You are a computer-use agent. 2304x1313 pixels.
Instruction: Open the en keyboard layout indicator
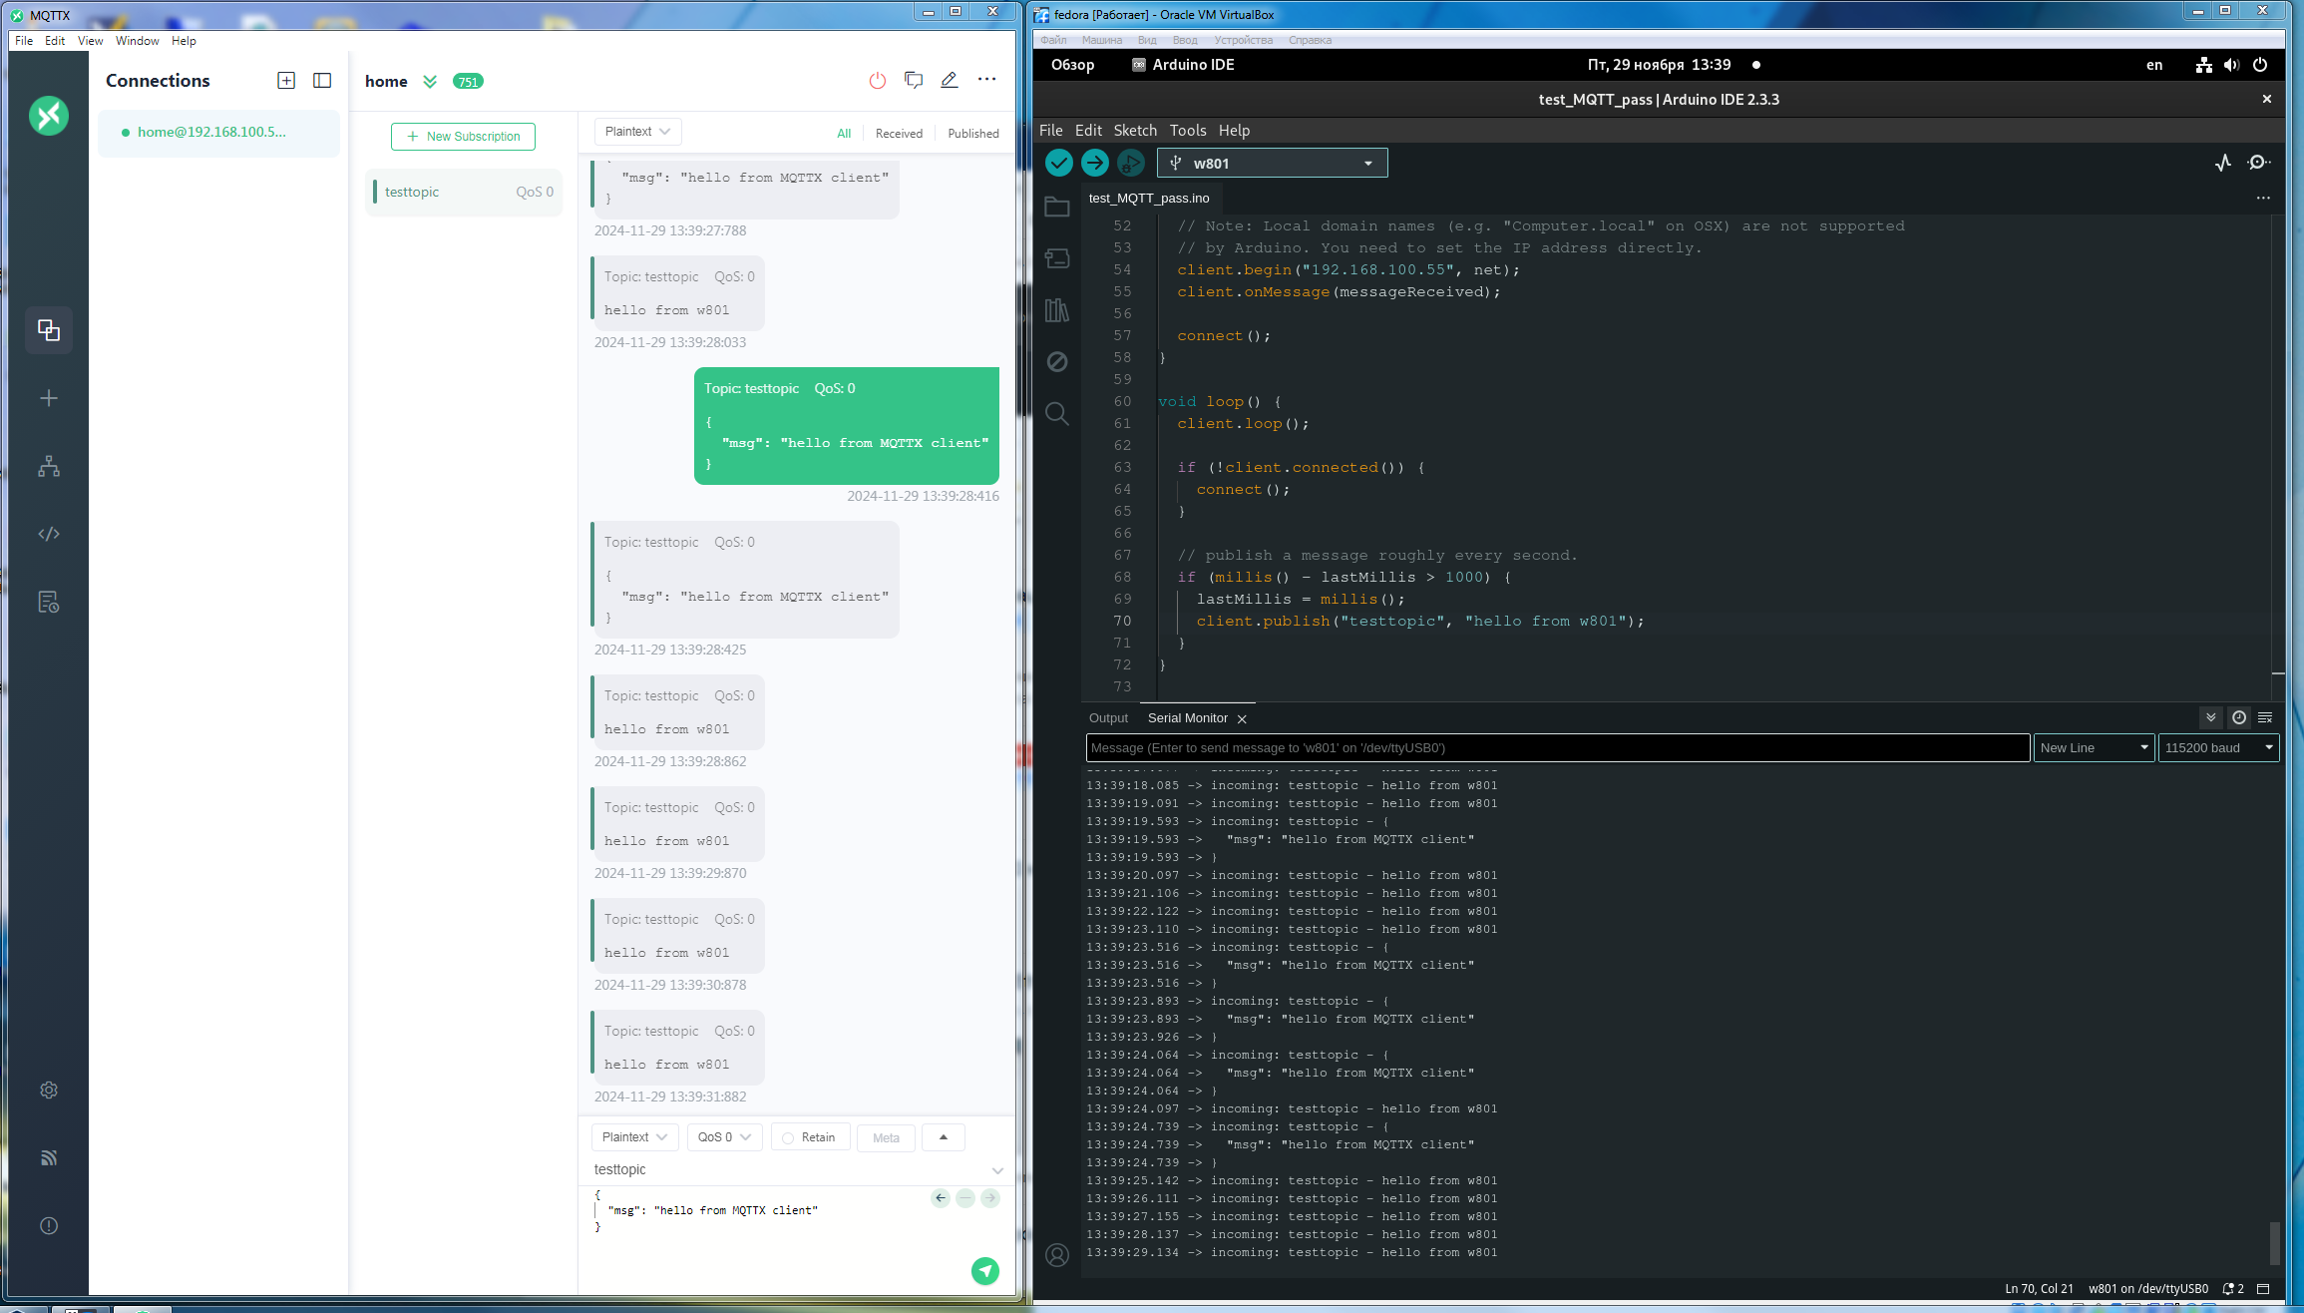(x=2154, y=65)
